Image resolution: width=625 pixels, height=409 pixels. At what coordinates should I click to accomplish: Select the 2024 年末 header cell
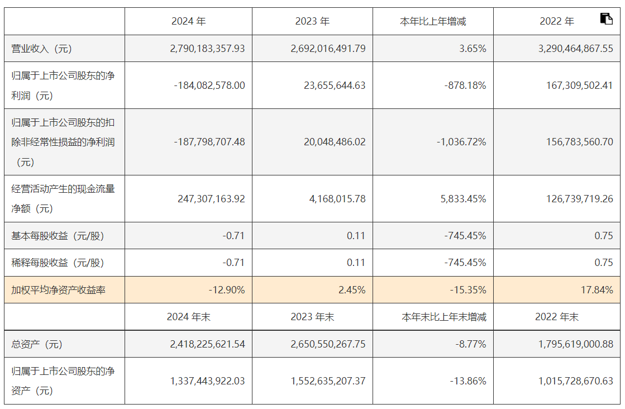click(x=189, y=317)
